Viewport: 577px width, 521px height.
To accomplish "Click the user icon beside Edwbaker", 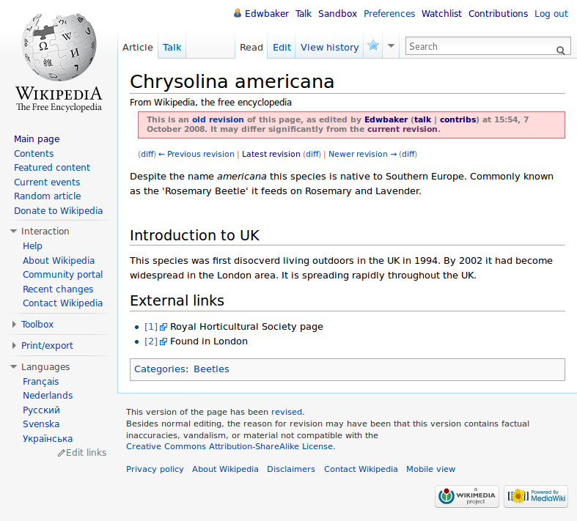I will pyautogui.click(x=238, y=13).
